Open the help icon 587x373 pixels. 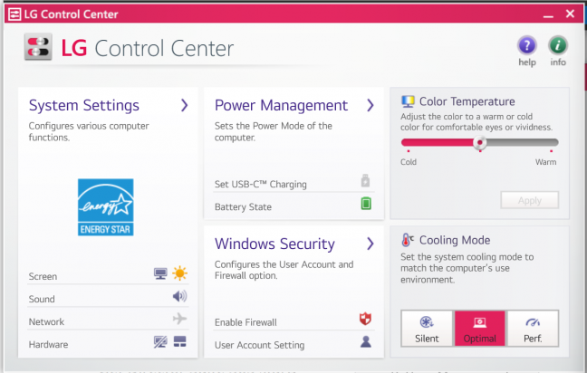526,45
